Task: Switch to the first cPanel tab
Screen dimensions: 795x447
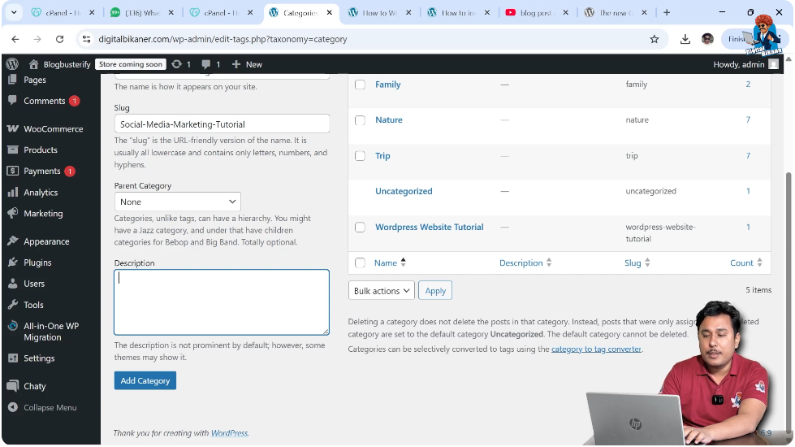Action: tap(63, 13)
